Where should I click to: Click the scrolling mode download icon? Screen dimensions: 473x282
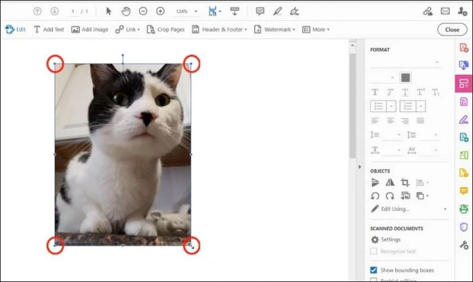tap(234, 11)
